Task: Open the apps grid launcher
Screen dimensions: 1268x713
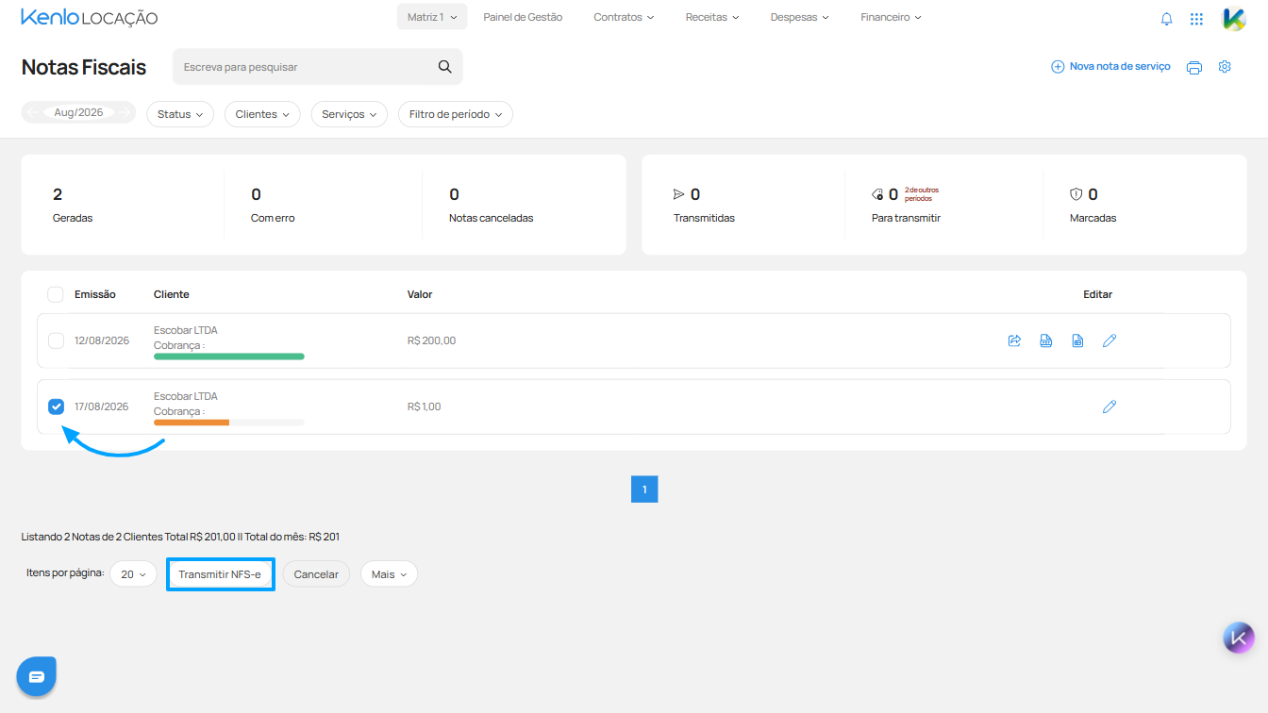Action: tap(1196, 18)
